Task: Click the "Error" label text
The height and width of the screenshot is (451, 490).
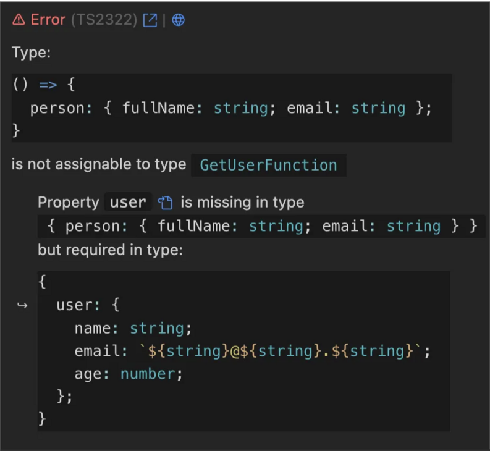Action: coord(48,20)
